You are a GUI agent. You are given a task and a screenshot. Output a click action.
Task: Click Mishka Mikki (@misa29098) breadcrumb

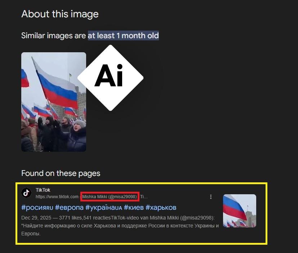110,197
